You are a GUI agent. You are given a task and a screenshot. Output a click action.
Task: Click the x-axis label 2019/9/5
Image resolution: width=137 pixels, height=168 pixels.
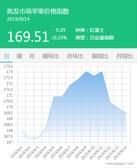tap(49, 152)
